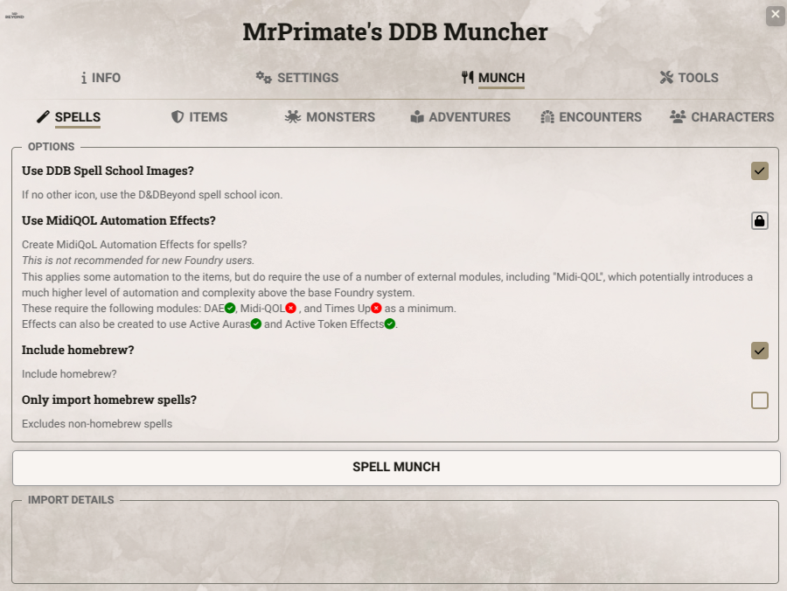This screenshot has height=591, width=787.
Task: Uncheck Use DDB Spell School Images
Action: [x=759, y=171]
